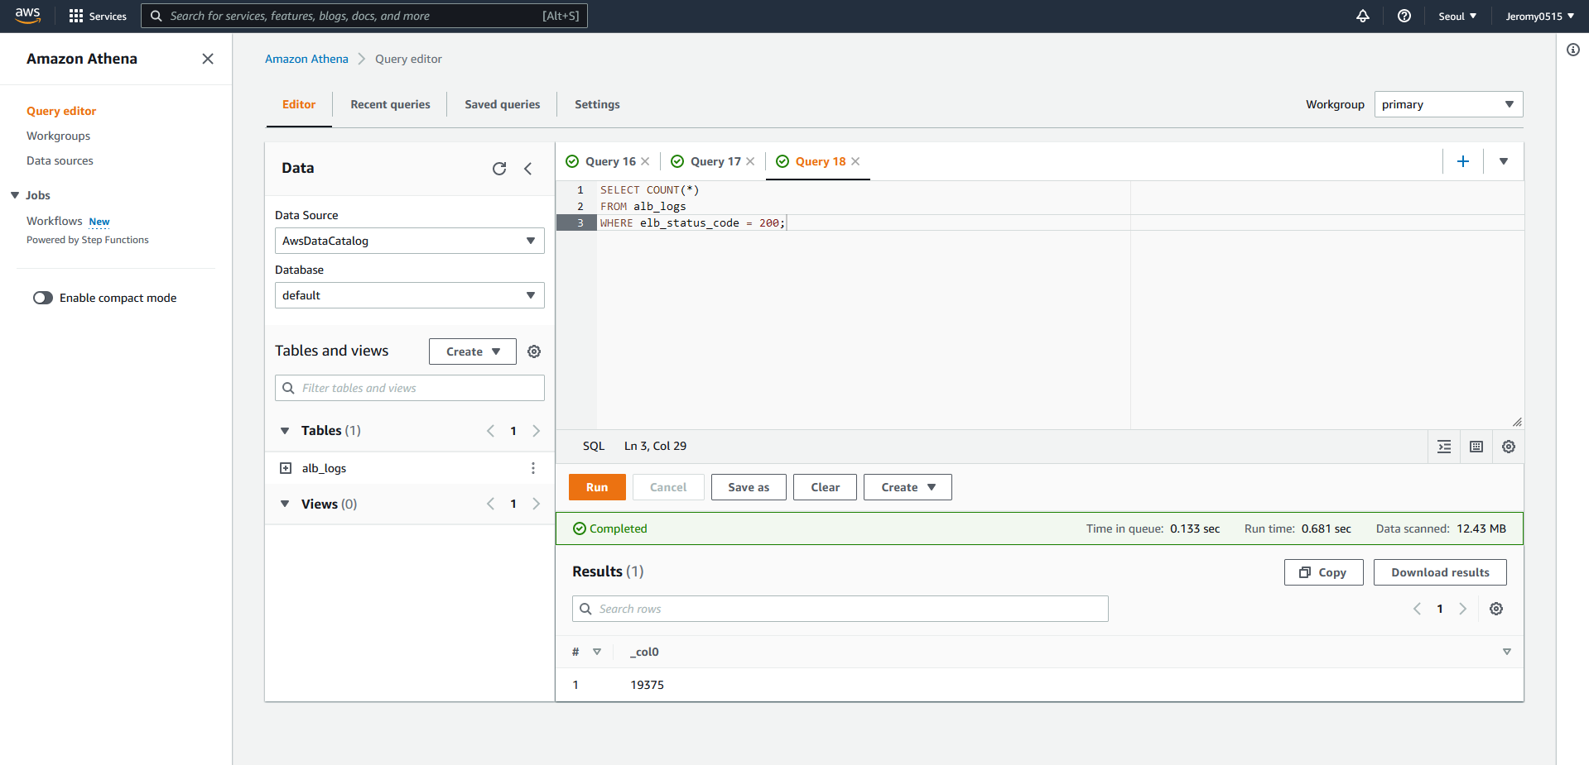Refresh the Data panel
This screenshot has width=1589, height=765.
point(499,169)
